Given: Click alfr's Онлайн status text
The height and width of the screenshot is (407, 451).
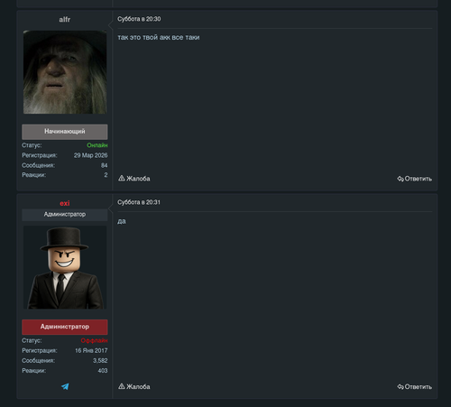Looking at the screenshot, I should point(97,145).
